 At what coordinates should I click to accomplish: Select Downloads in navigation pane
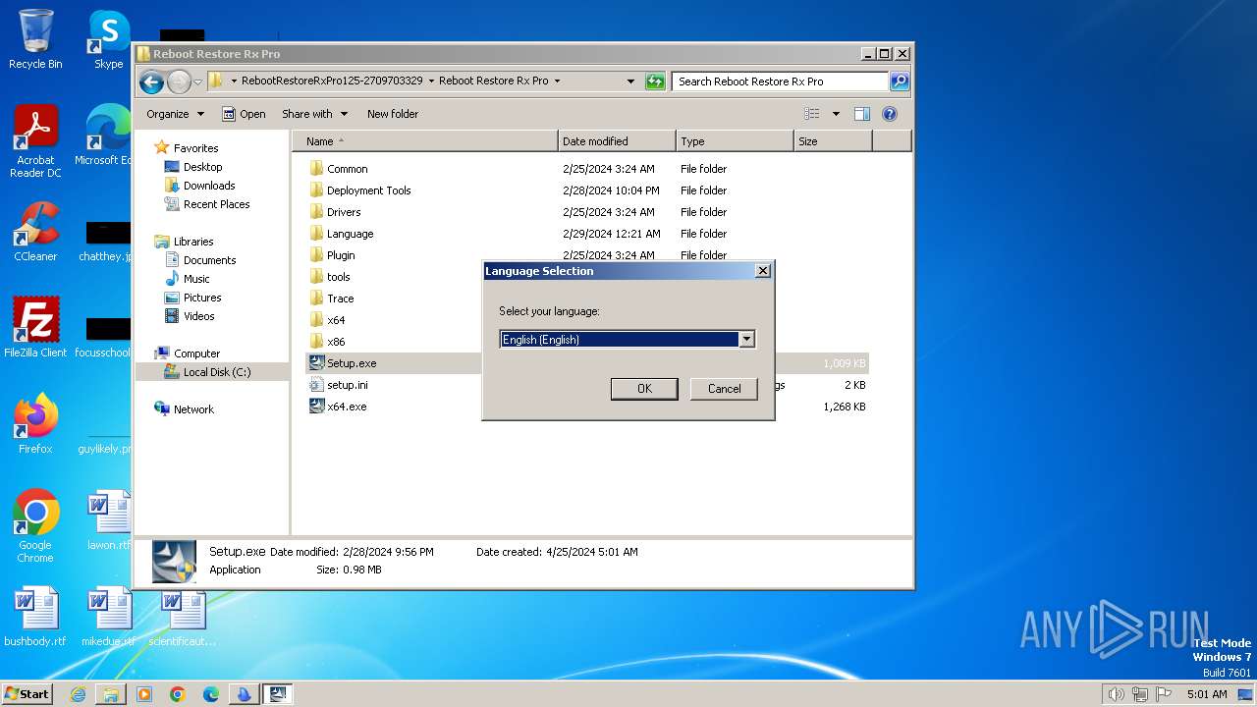coord(199,186)
